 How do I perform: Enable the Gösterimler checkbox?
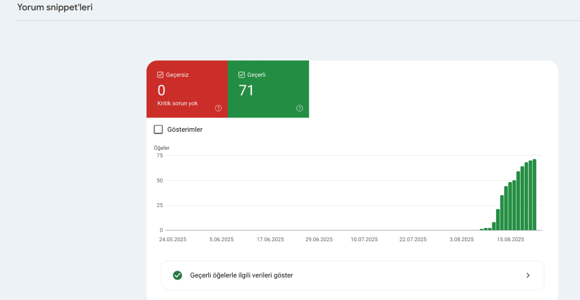[159, 129]
